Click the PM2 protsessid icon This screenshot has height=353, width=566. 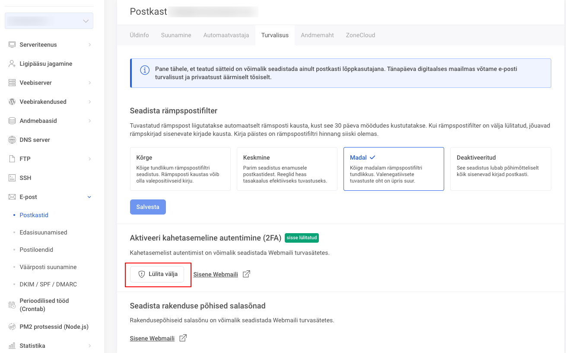pyautogui.click(x=12, y=327)
